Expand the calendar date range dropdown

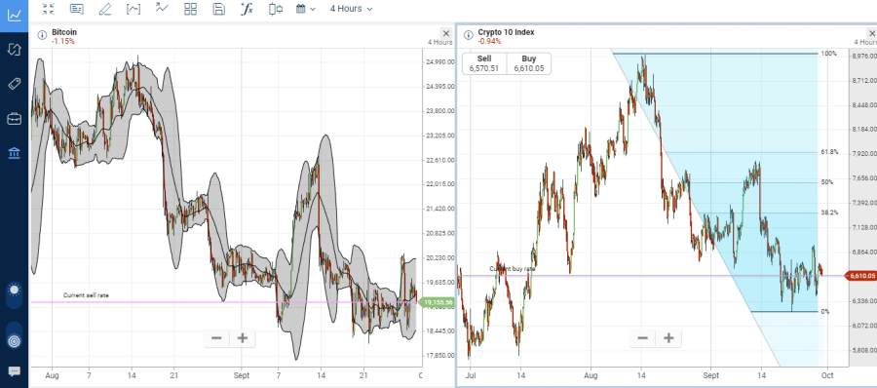coord(305,9)
